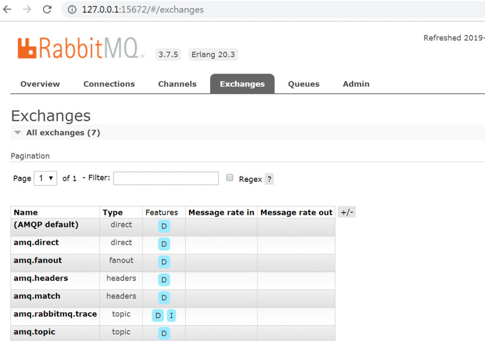The width and height of the screenshot is (485, 341).
Task: Open the Queues tab
Action: click(304, 84)
